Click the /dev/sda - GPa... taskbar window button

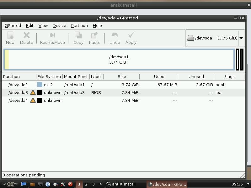(x=167, y=184)
